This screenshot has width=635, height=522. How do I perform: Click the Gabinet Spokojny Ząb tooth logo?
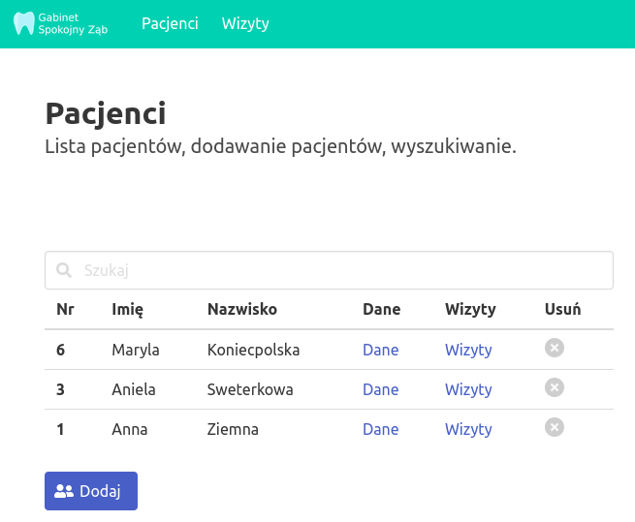[24, 23]
